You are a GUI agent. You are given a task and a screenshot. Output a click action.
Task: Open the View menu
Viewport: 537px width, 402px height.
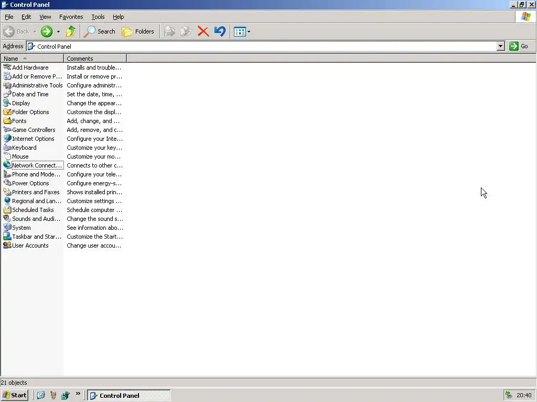pyautogui.click(x=45, y=17)
